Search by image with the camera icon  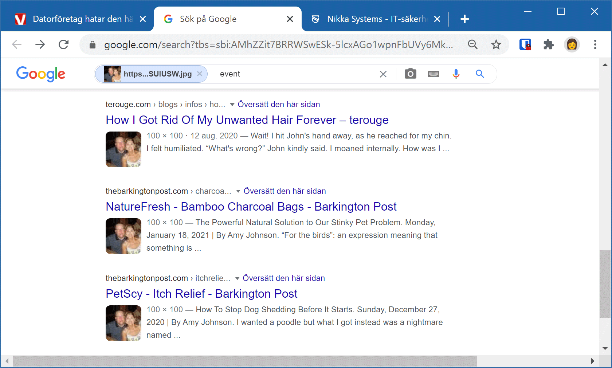tap(411, 74)
